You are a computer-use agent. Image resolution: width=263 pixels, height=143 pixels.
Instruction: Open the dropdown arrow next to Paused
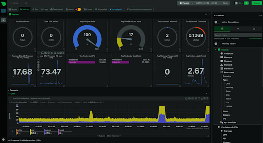[193, 3]
